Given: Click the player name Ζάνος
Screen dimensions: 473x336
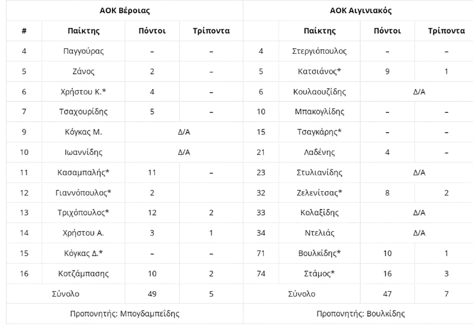Looking at the screenshot, I should click(x=83, y=71).
